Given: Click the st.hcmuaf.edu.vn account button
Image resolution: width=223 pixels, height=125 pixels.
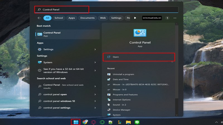Looking at the screenshot, I should coord(152,18).
